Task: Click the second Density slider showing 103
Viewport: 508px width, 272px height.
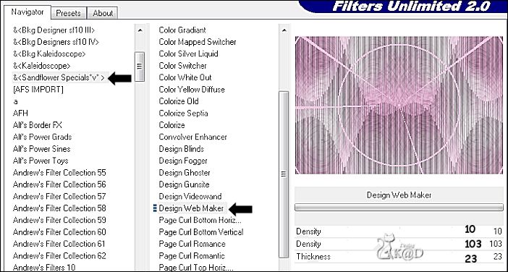Action: [399, 244]
